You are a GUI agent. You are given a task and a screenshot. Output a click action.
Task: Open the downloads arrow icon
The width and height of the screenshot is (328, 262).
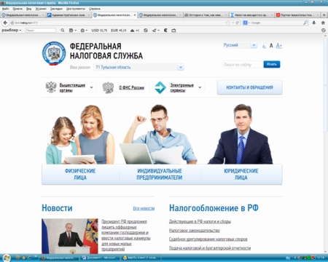[314, 23]
